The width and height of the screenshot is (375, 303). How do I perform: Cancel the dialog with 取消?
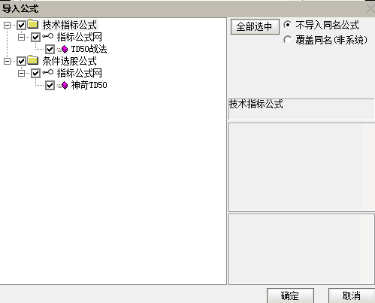coord(352,295)
